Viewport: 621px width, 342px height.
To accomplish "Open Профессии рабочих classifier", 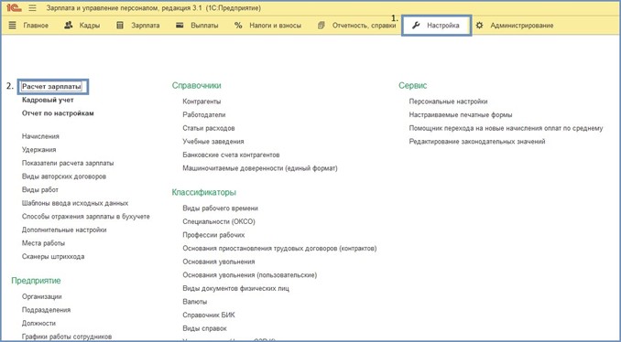I will point(213,235).
